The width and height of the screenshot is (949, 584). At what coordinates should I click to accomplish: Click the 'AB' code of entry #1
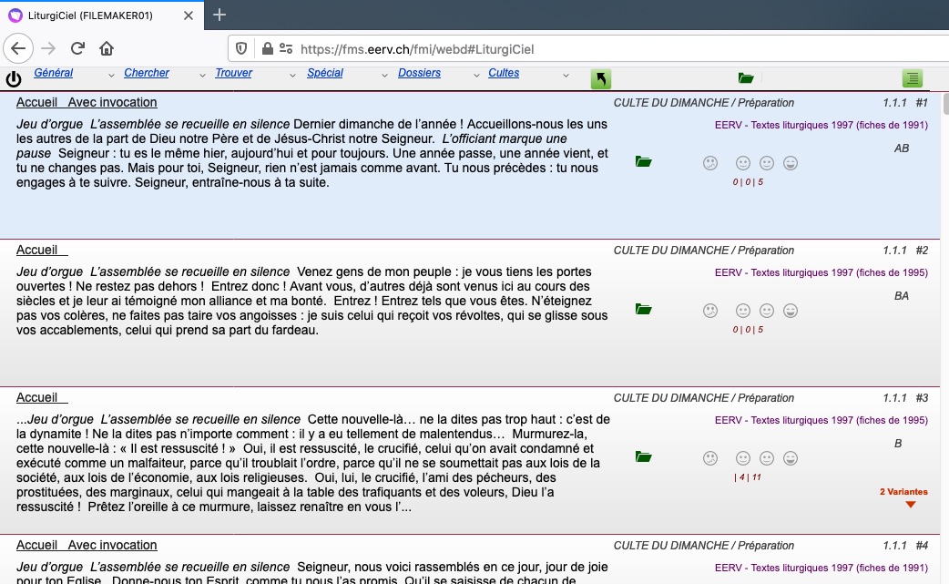coord(902,149)
